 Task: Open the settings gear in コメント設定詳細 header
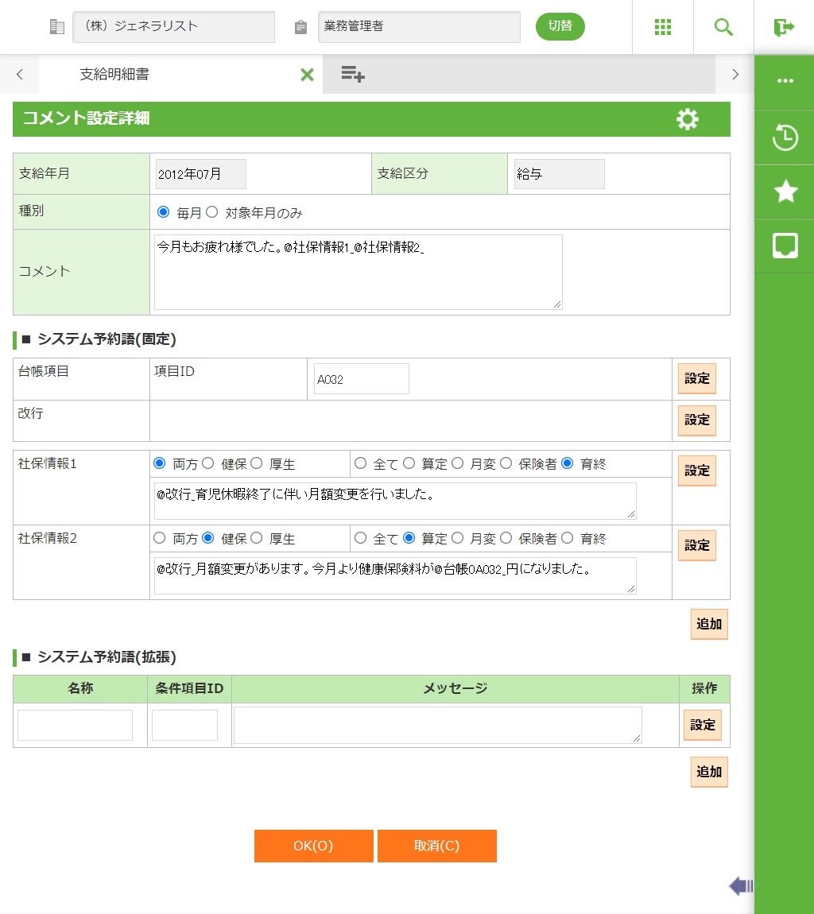pos(687,119)
